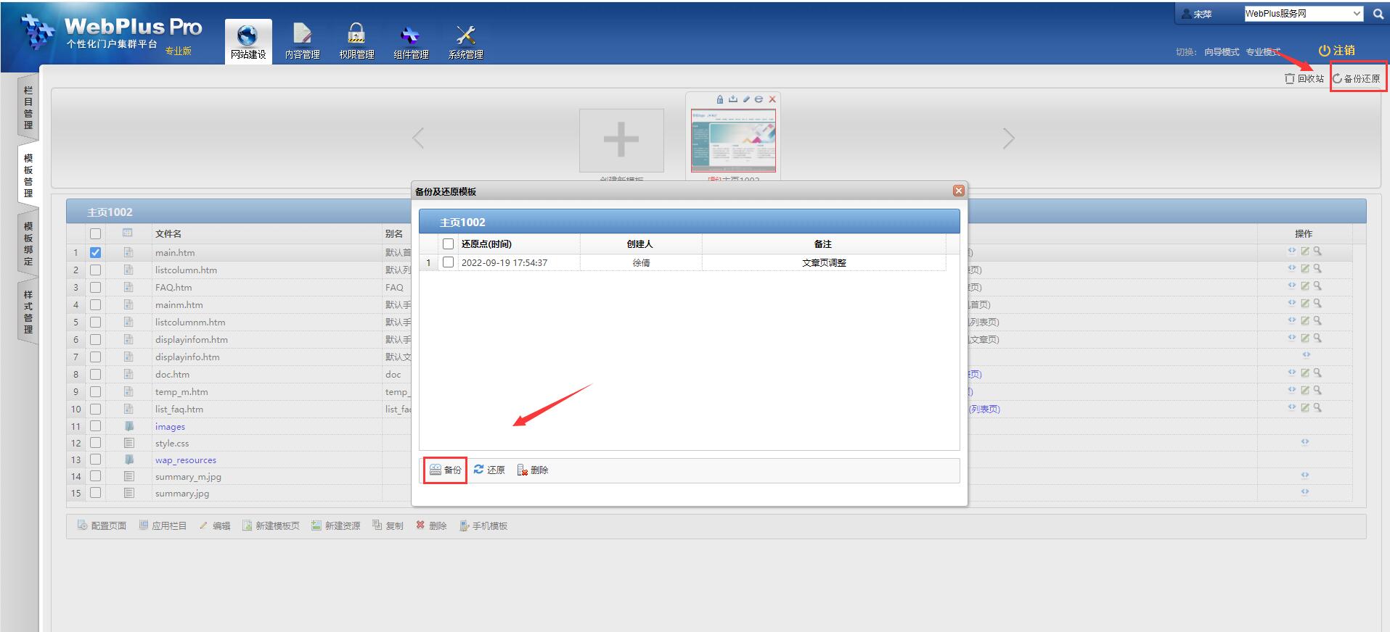
Task: Switch to the 栏目管理 side tab
Action: (28, 107)
